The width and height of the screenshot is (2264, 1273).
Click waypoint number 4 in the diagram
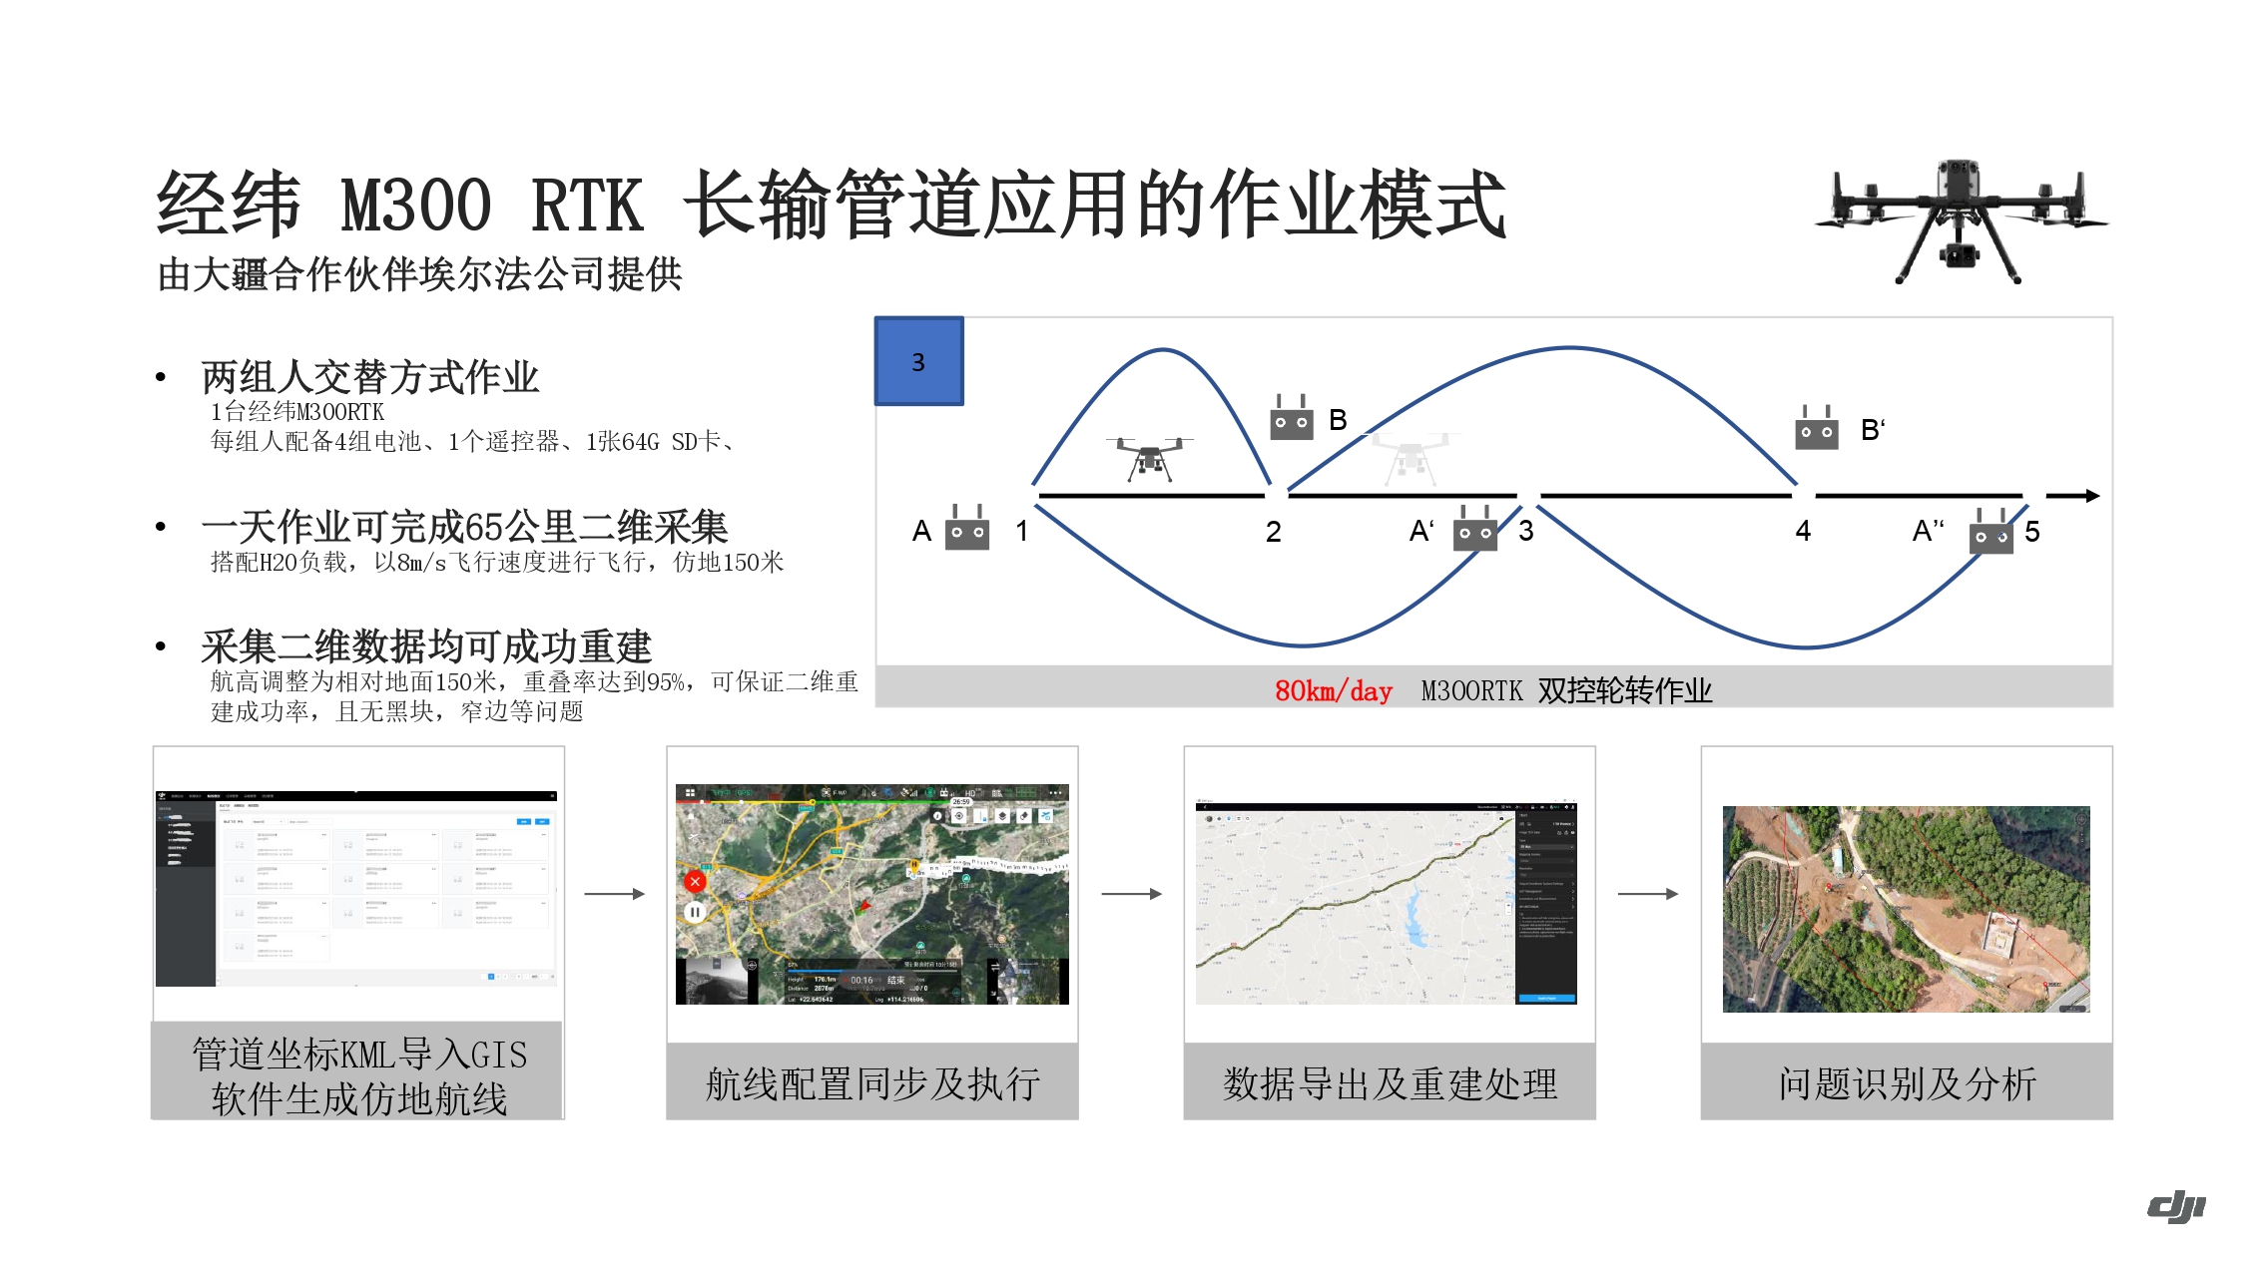1803,531
